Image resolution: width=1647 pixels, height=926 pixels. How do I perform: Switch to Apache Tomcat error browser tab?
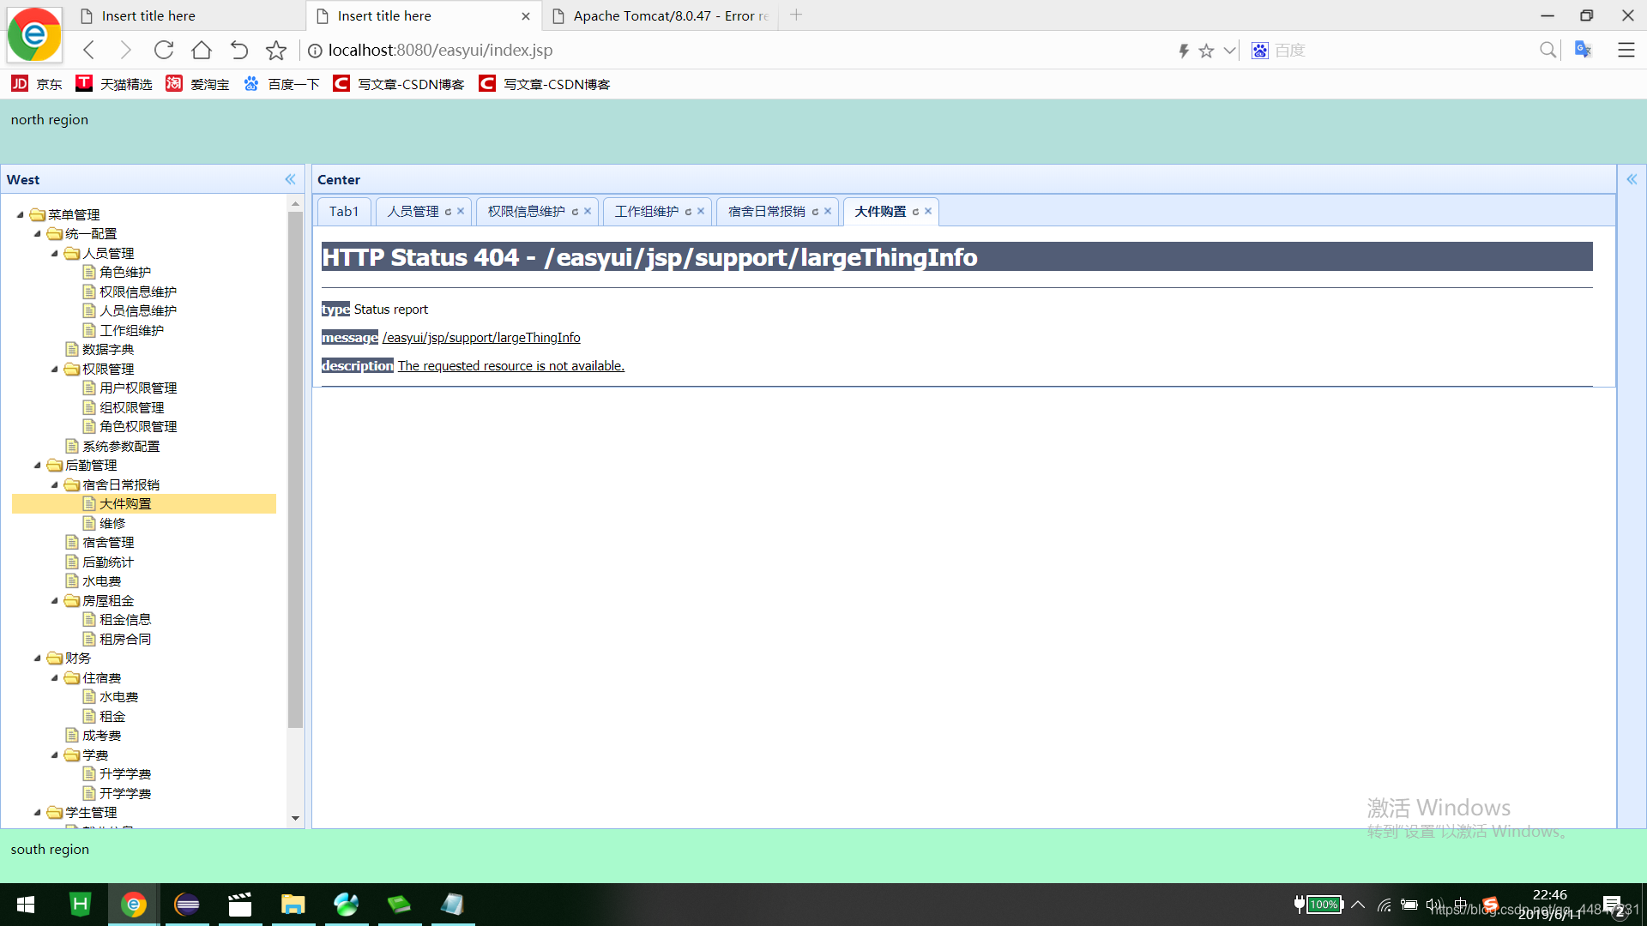662,15
